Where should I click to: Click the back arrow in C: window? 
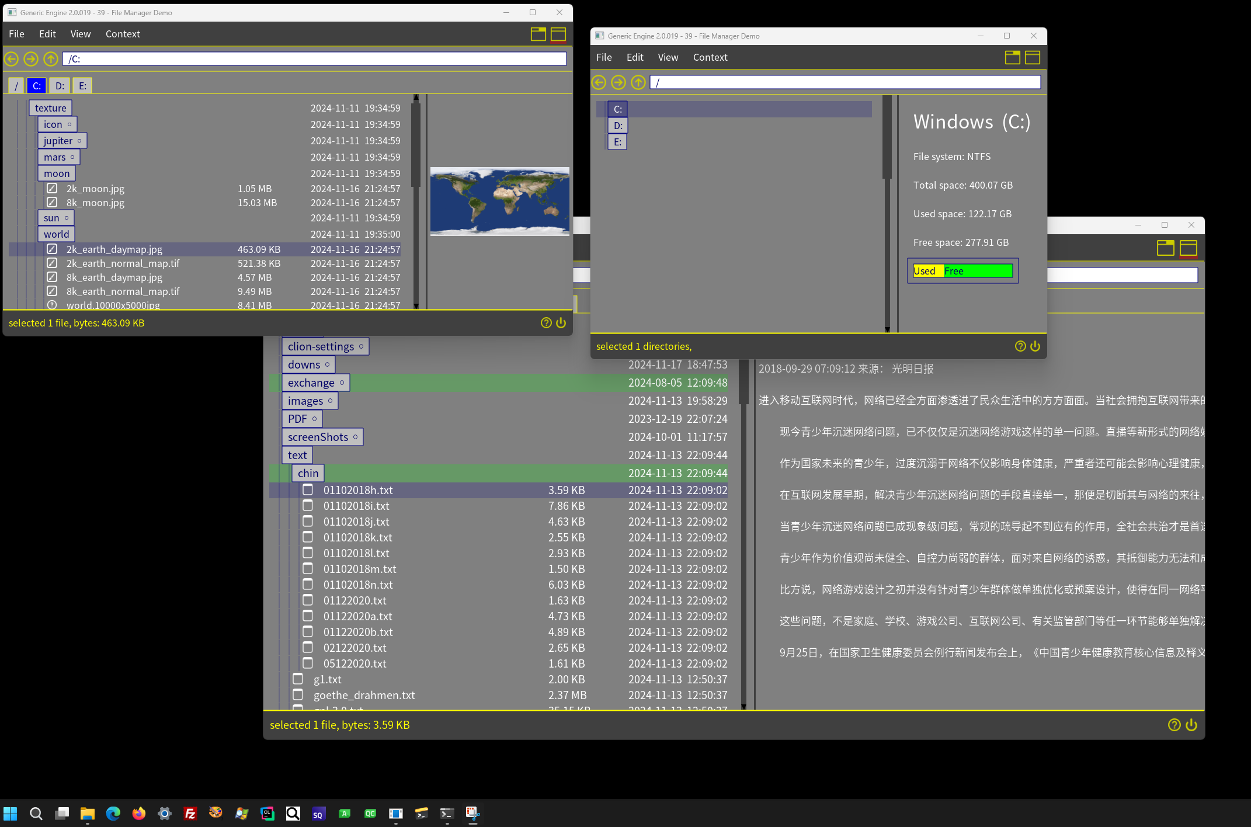12,59
